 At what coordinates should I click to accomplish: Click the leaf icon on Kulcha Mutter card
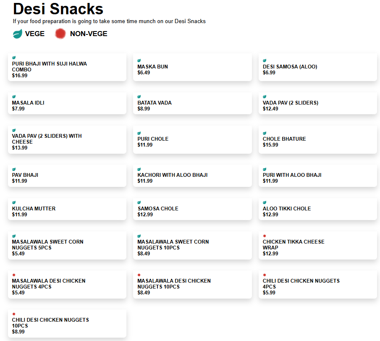(x=14, y=202)
